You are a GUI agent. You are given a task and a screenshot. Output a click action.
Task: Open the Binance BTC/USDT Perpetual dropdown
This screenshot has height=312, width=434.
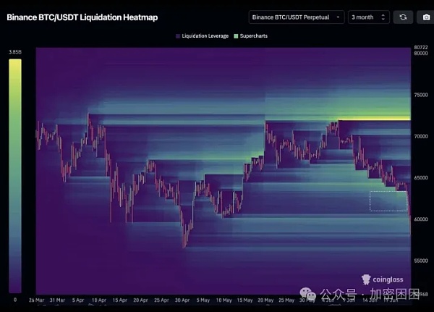[297, 17]
